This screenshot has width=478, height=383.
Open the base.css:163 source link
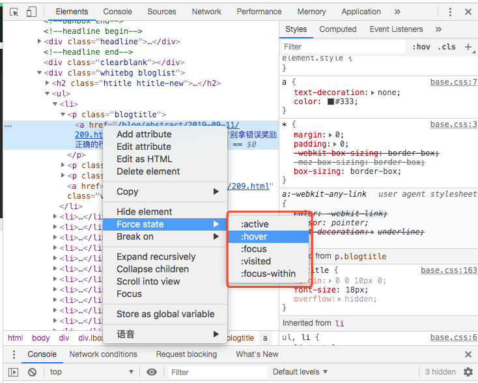tap(449, 270)
